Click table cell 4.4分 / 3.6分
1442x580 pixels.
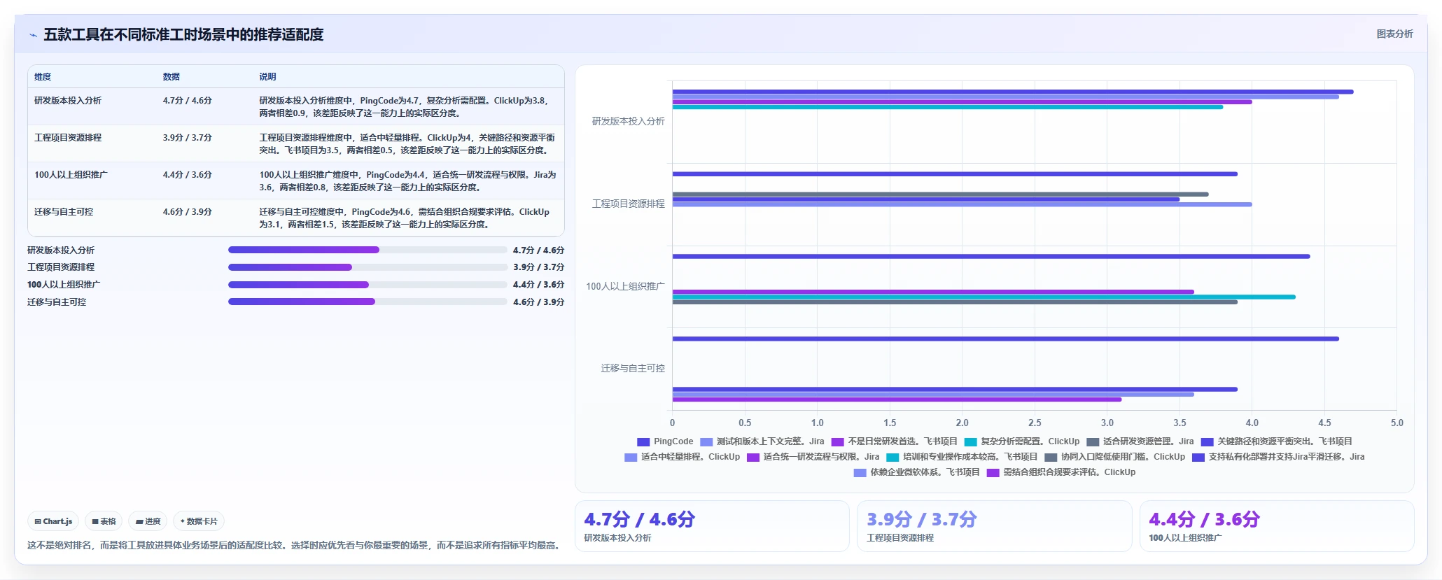click(x=187, y=175)
